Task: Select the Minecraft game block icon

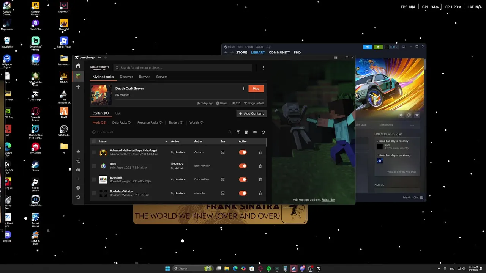Action: 78,76
